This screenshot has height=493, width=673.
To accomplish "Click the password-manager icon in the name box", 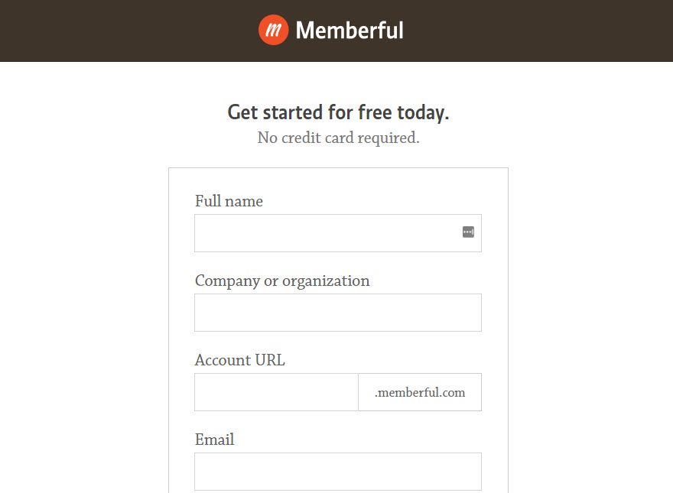I will 467,232.
